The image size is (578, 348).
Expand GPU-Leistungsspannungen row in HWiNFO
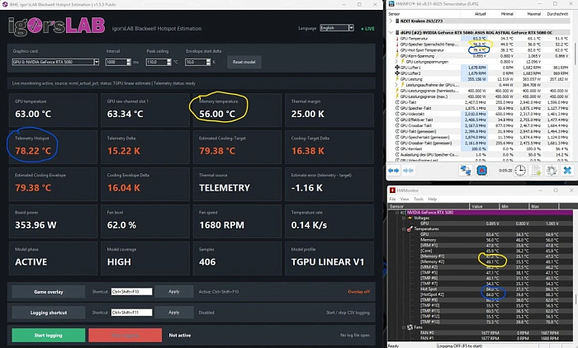coord(396,62)
